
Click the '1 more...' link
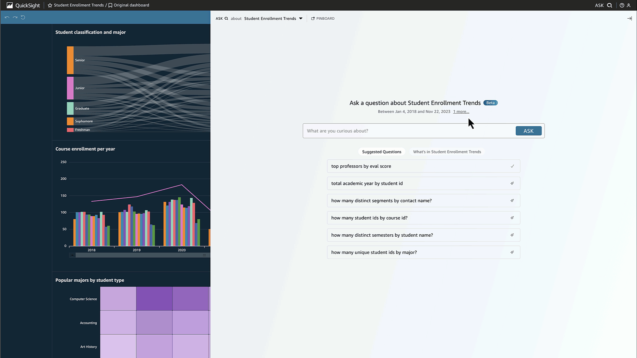coord(461,112)
